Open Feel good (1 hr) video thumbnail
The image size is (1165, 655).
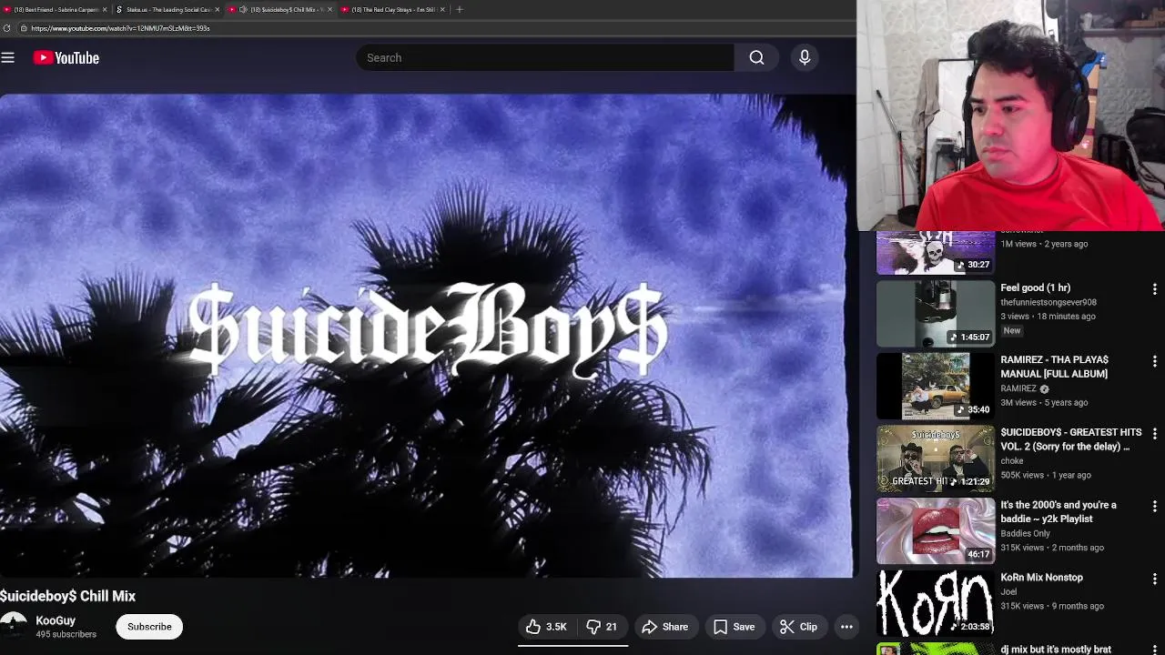[936, 314]
